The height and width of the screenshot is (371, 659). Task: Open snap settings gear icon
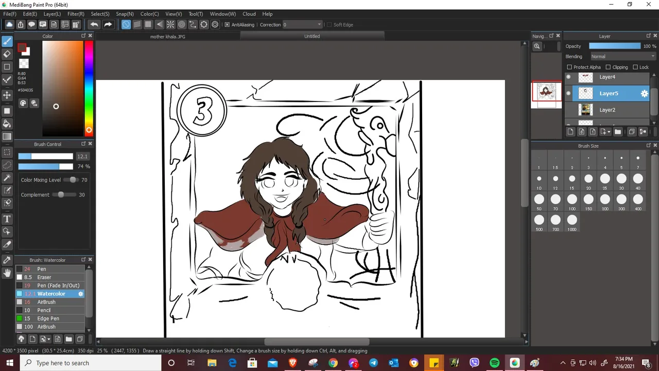click(x=215, y=24)
